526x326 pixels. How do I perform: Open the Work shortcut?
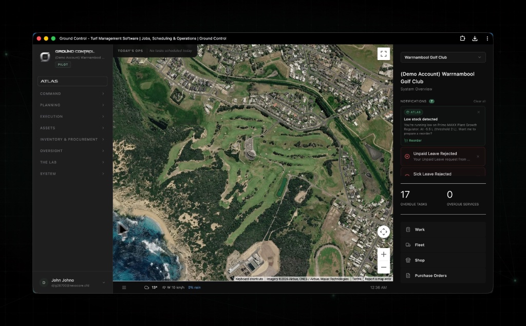(443, 230)
